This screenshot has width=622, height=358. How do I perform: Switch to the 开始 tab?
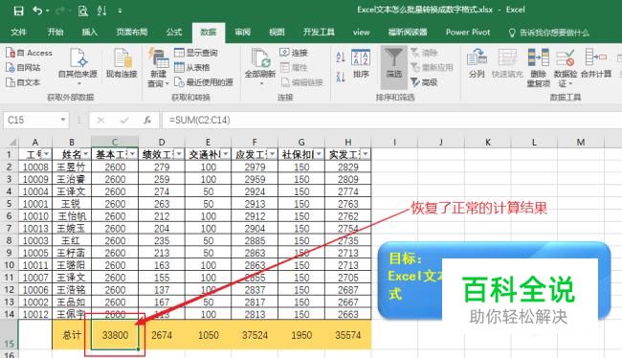(56, 33)
